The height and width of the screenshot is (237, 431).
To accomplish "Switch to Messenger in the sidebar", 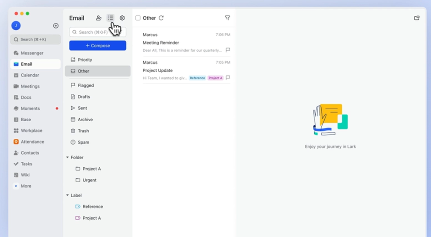I will click(32, 53).
